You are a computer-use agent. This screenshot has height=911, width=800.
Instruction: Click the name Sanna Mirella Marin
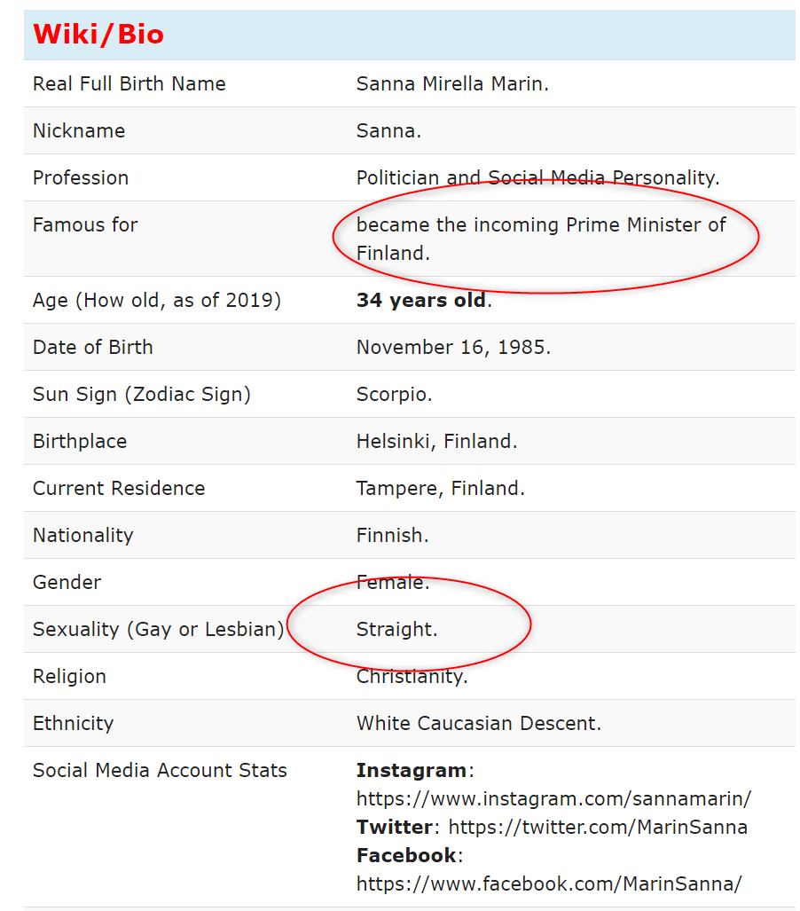[x=452, y=83]
